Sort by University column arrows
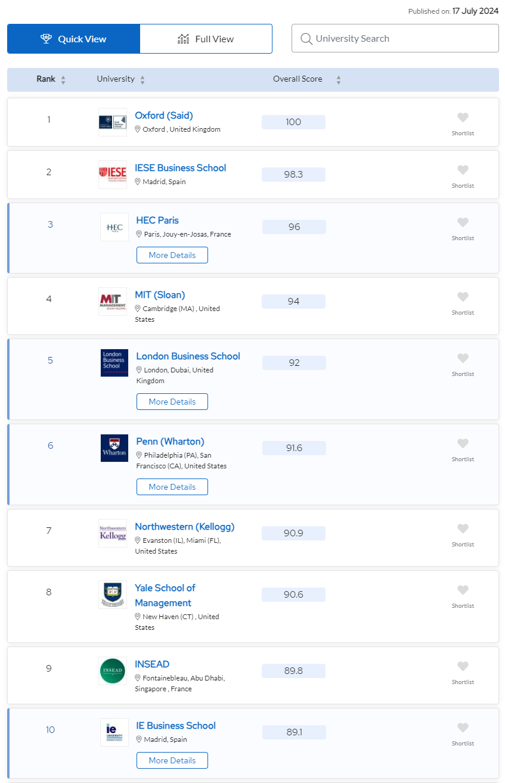 click(142, 80)
